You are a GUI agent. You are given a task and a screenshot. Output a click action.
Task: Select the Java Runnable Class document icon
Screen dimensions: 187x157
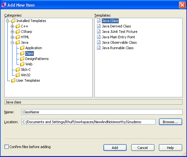tap(99, 48)
